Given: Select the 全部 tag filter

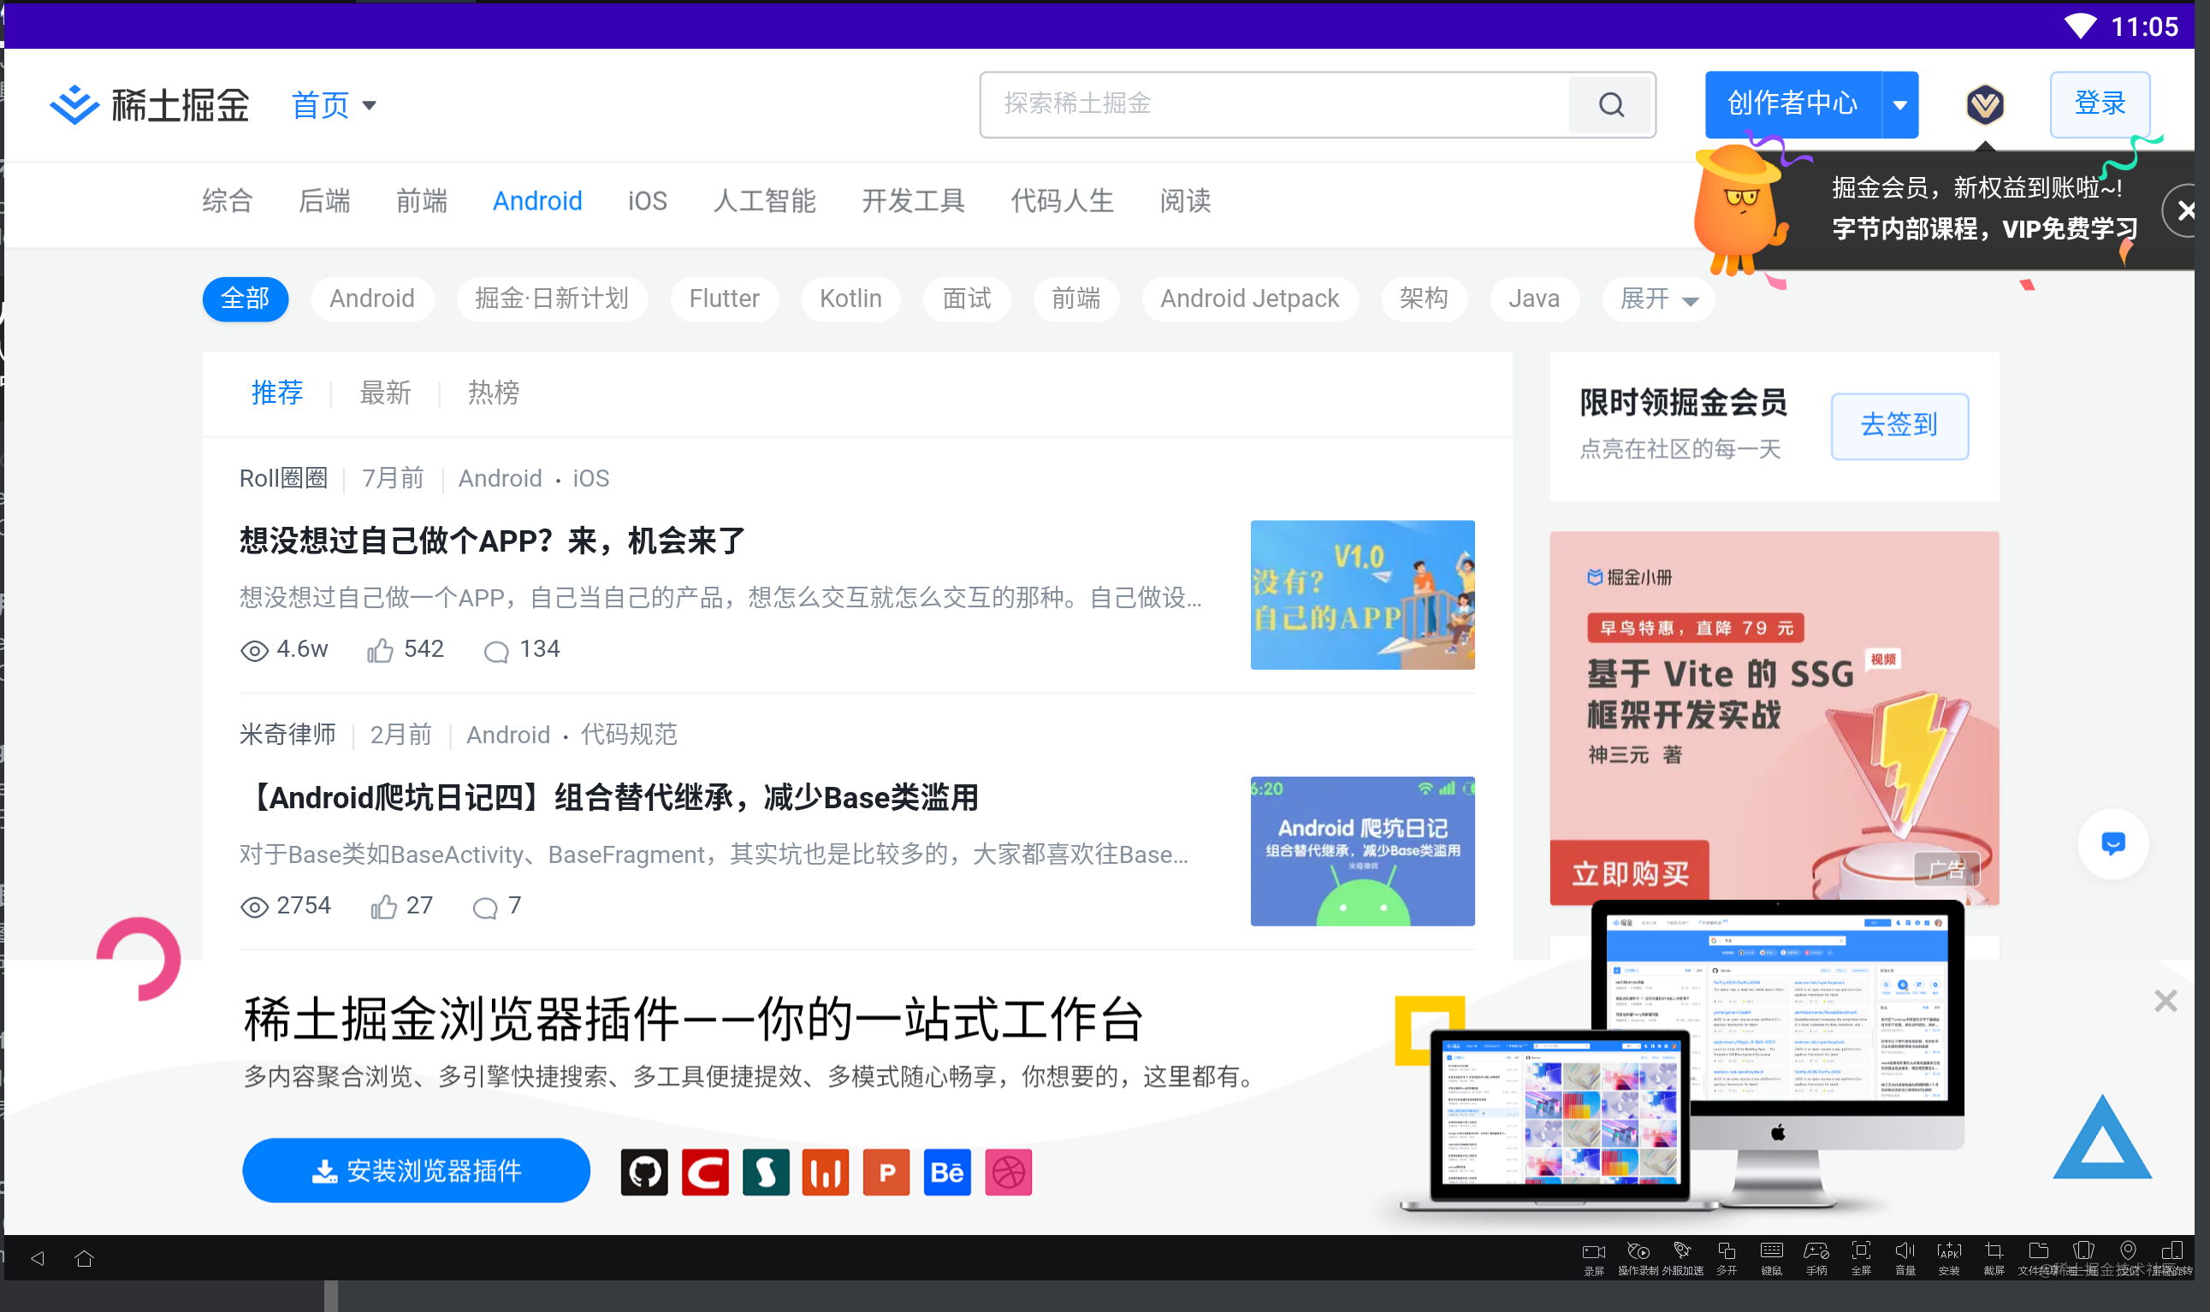Looking at the screenshot, I should [245, 298].
